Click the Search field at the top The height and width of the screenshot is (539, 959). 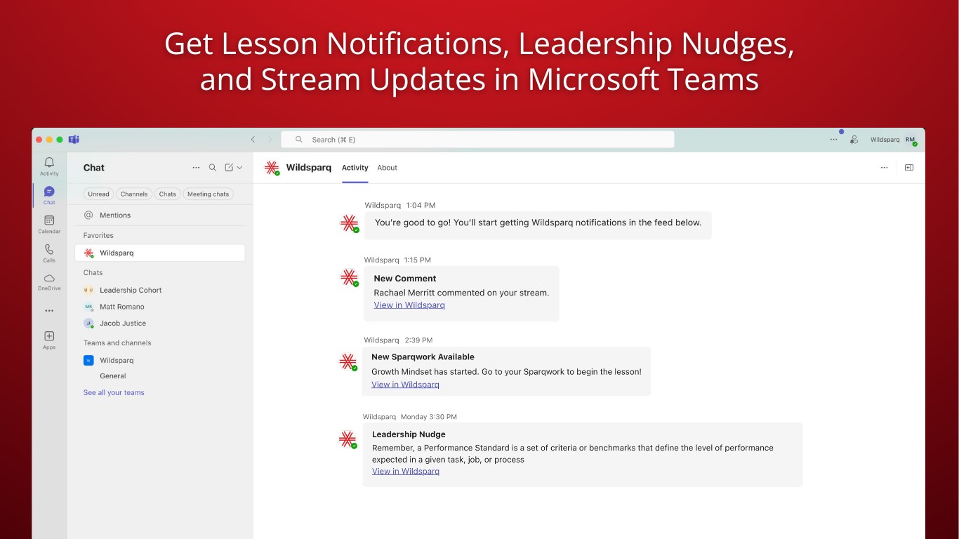pyautogui.click(x=477, y=140)
